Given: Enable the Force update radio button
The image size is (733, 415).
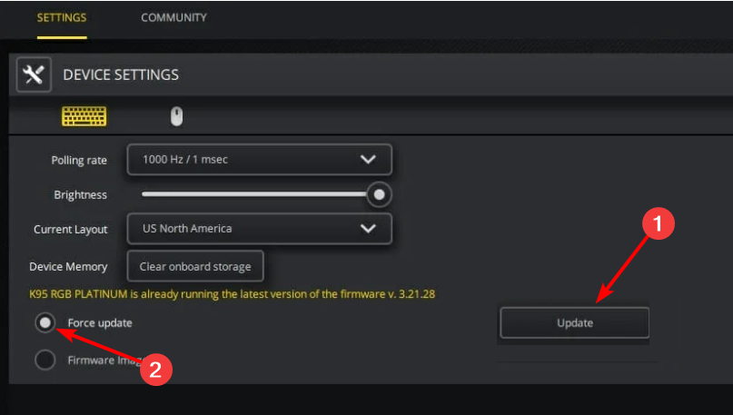Looking at the screenshot, I should coord(45,322).
